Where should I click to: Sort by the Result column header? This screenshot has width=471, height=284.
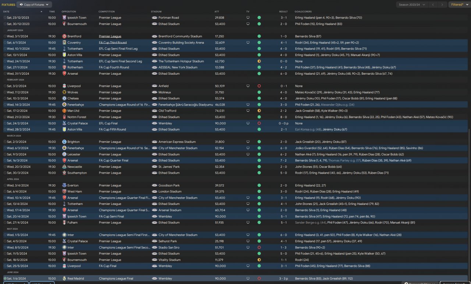pos(283,12)
